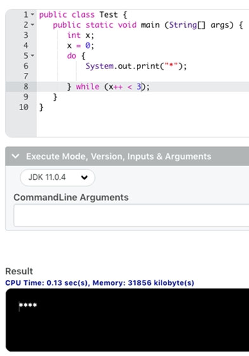Screen dimensions: 249x356
Task: Click line number 8 in the gutter
Action: click(26, 87)
